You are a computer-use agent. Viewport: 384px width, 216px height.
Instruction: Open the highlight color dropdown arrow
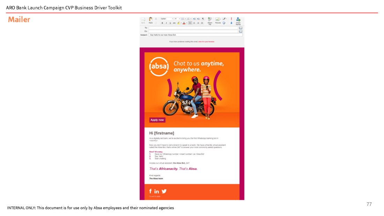(181, 23)
